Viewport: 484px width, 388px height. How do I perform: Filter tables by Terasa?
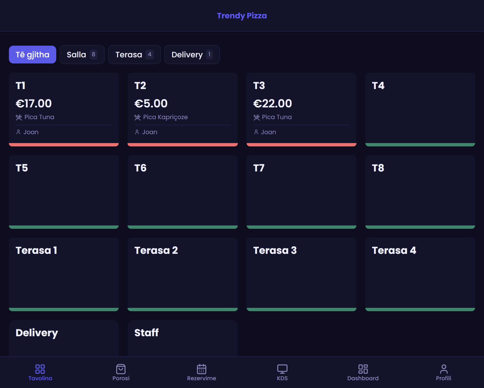tap(134, 55)
